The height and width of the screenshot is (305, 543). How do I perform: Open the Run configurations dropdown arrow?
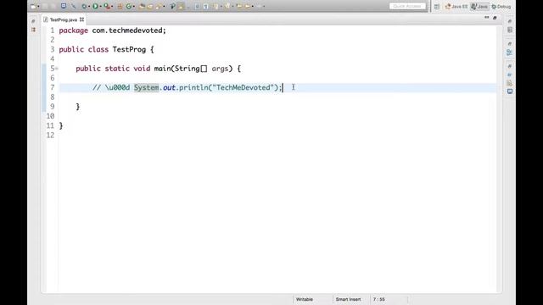coord(100,6)
